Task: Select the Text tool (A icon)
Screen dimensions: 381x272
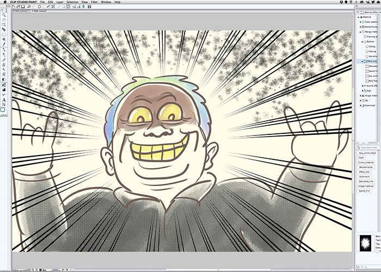Action: 4,100
